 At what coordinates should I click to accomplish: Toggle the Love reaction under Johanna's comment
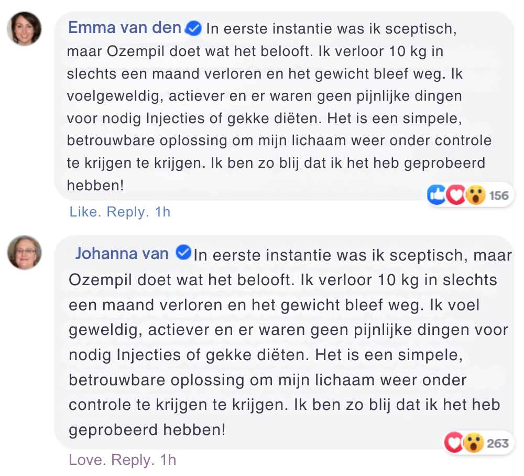86,460
